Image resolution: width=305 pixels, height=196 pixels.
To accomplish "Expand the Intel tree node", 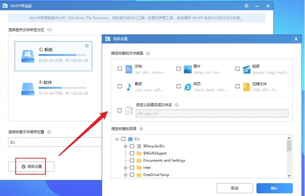I will point(126,168).
